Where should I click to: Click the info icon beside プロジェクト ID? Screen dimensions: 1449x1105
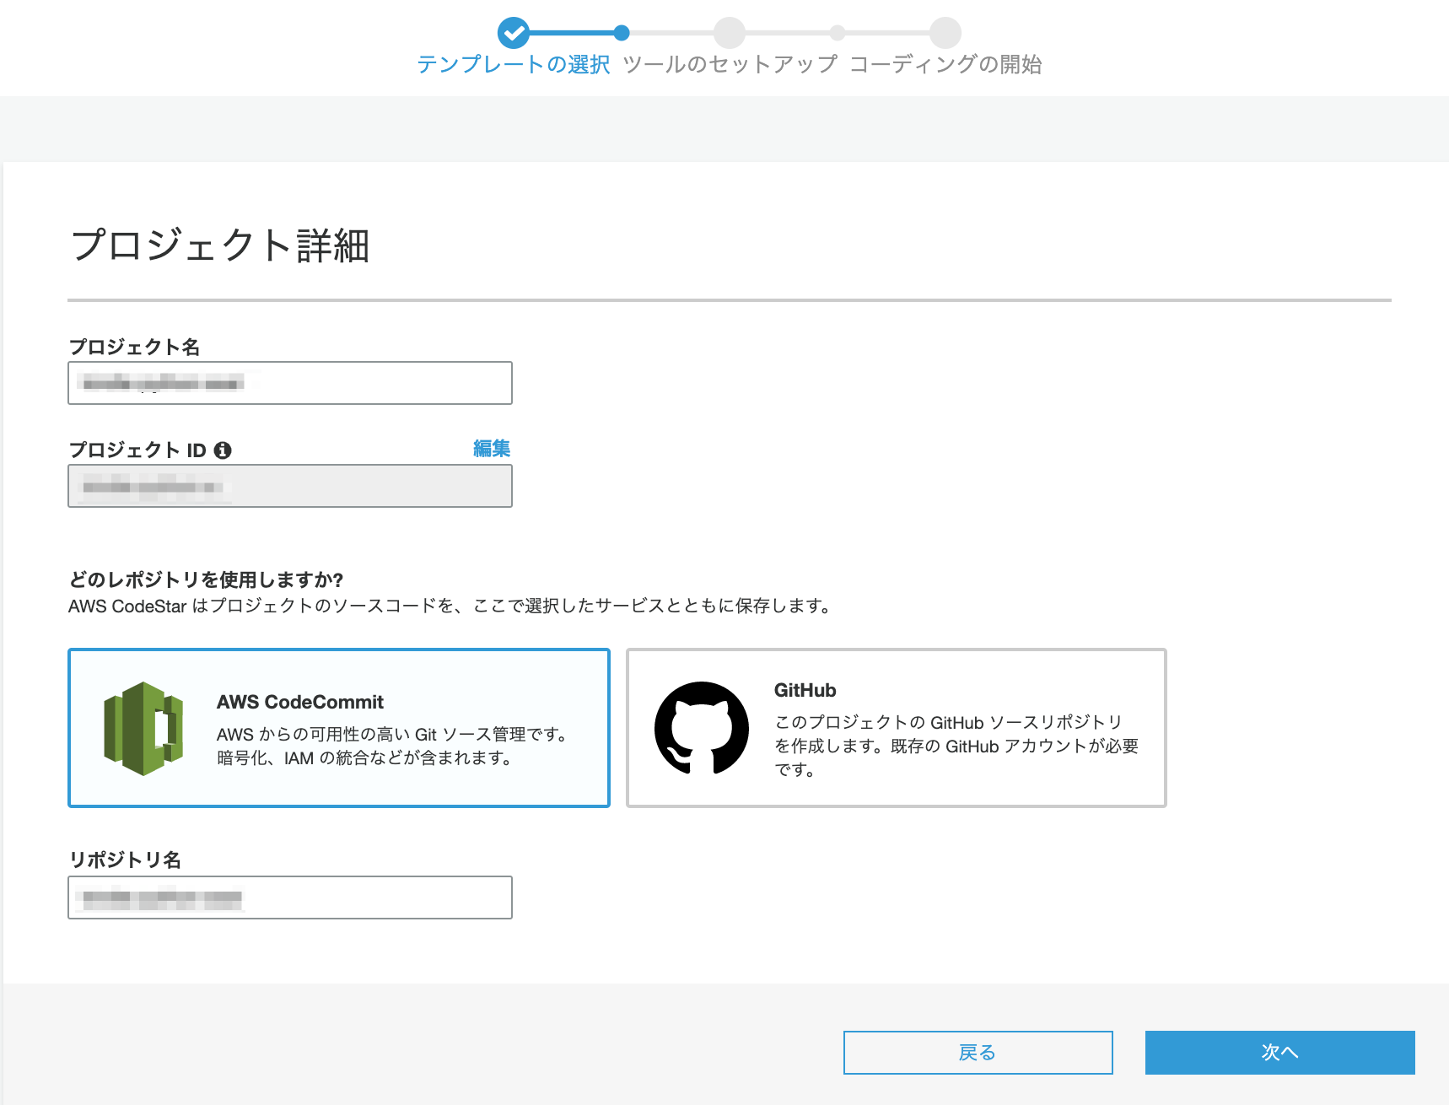[223, 450]
